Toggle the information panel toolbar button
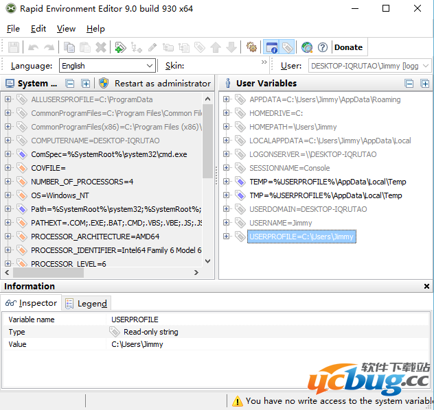Viewport: 434px width, 410px height. pyautogui.click(x=272, y=47)
